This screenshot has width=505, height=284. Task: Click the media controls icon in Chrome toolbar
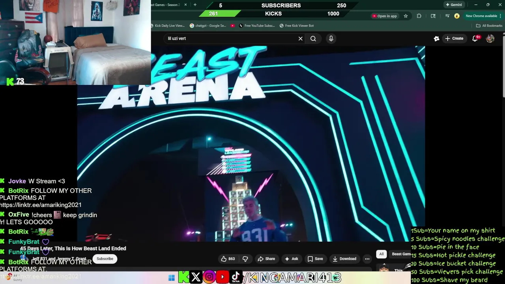[447, 16]
